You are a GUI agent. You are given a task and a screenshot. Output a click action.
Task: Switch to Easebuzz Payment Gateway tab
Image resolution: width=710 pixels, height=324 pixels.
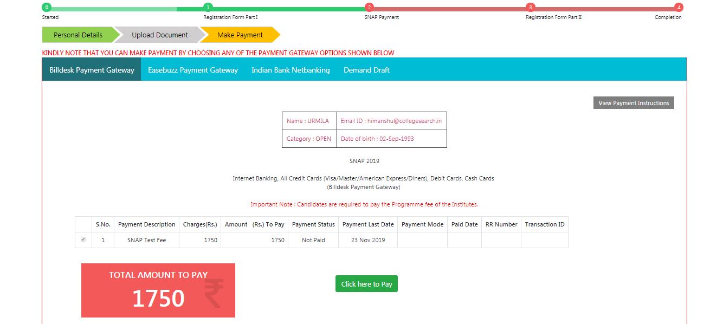click(x=192, y=69)
